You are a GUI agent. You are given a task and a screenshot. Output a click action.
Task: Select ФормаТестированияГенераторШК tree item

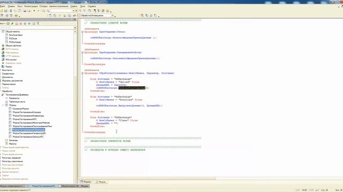click(29, 133)
